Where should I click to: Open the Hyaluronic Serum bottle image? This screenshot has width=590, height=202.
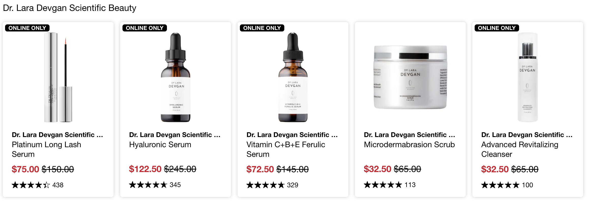click(176, 77)
